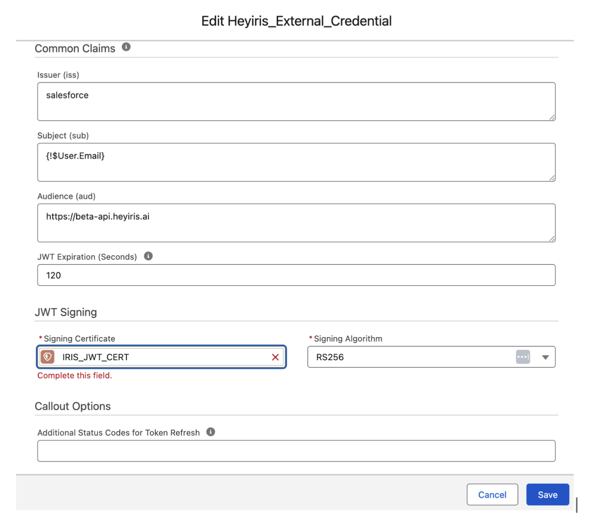Click the Common Claims info icon
591x528 pixels.
pyautogui.click(x=126, y=47)
